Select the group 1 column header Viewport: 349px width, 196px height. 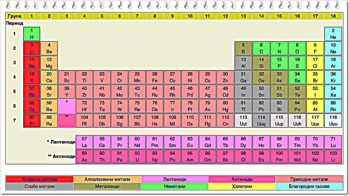[x=32, y=16]
